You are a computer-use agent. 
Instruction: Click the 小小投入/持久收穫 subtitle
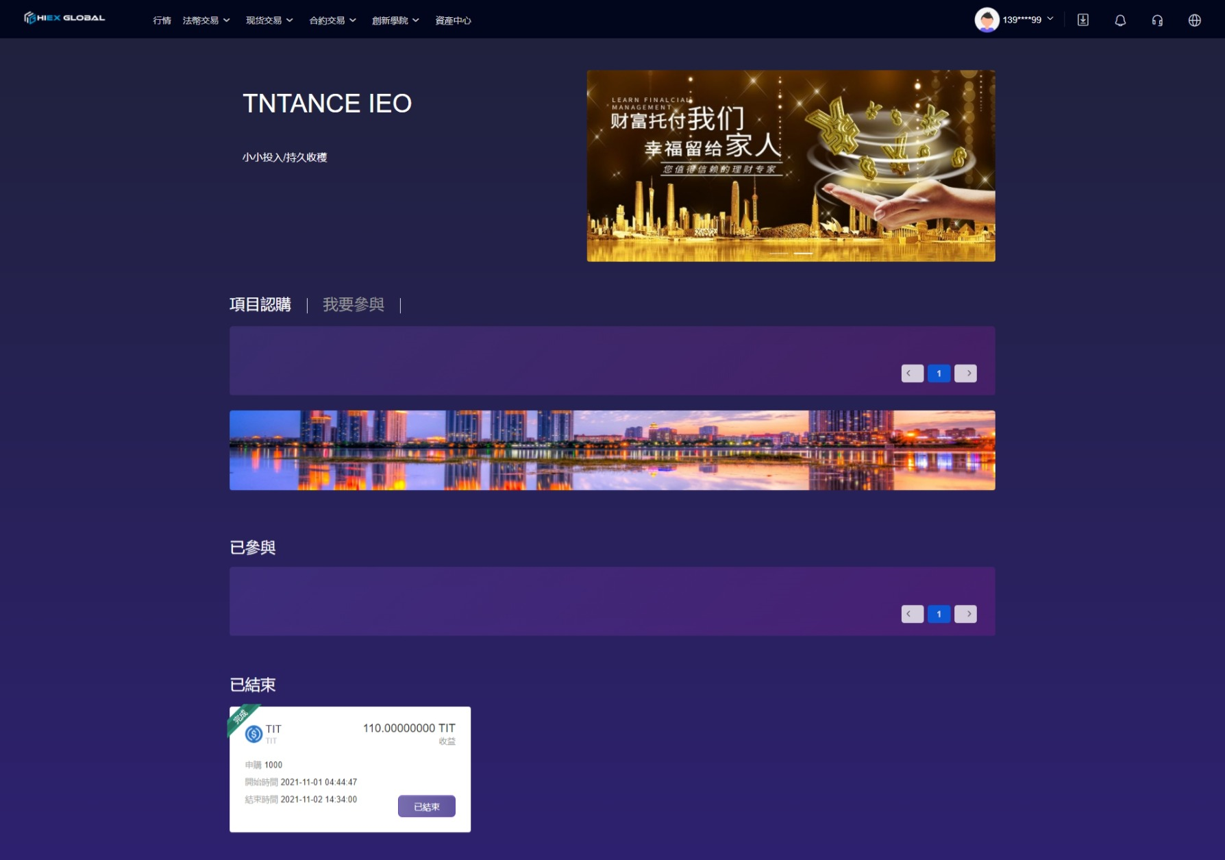284,157
